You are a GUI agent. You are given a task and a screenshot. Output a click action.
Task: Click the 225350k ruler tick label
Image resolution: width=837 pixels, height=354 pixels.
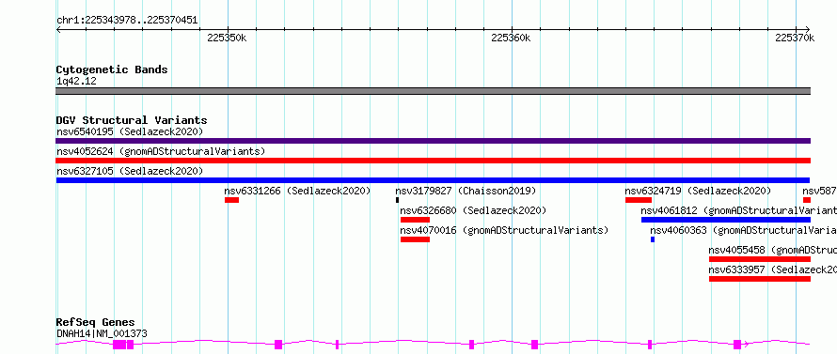coord(227,38)
